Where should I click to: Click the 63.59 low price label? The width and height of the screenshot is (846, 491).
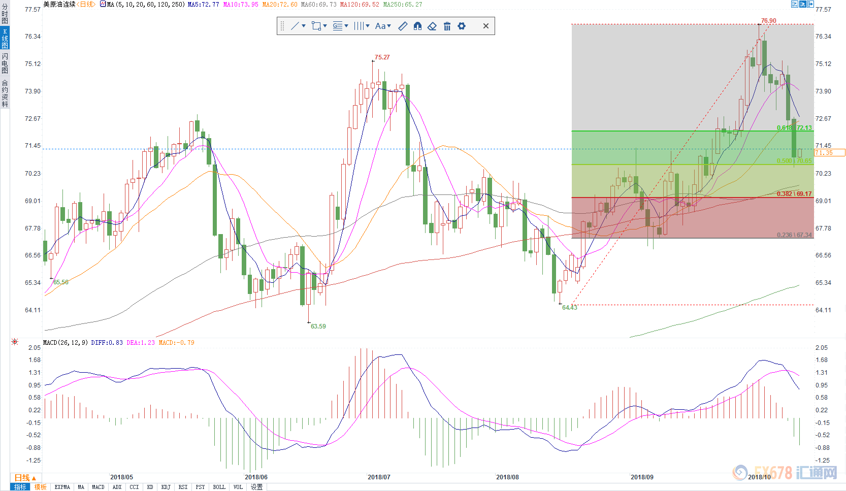coord(318,326)
